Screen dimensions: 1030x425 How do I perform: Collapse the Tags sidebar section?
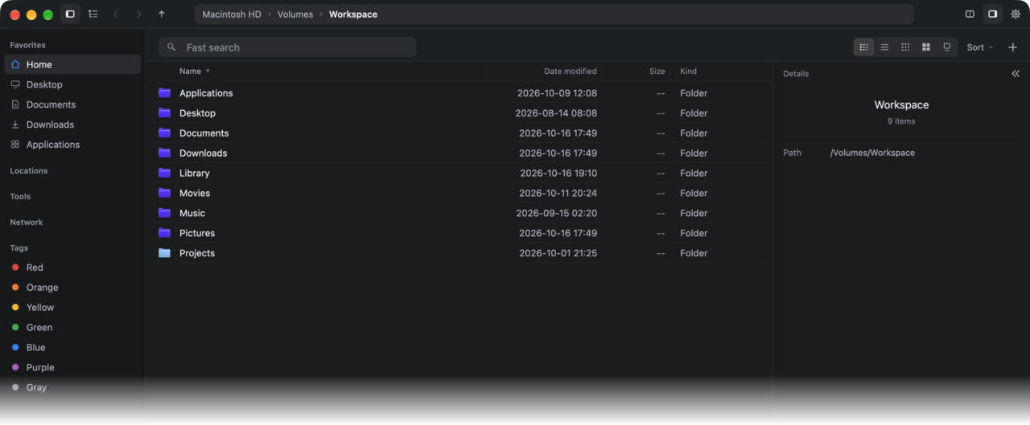(19, 248)
